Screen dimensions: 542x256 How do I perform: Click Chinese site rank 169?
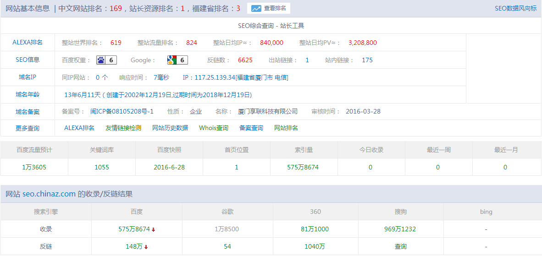116,9
